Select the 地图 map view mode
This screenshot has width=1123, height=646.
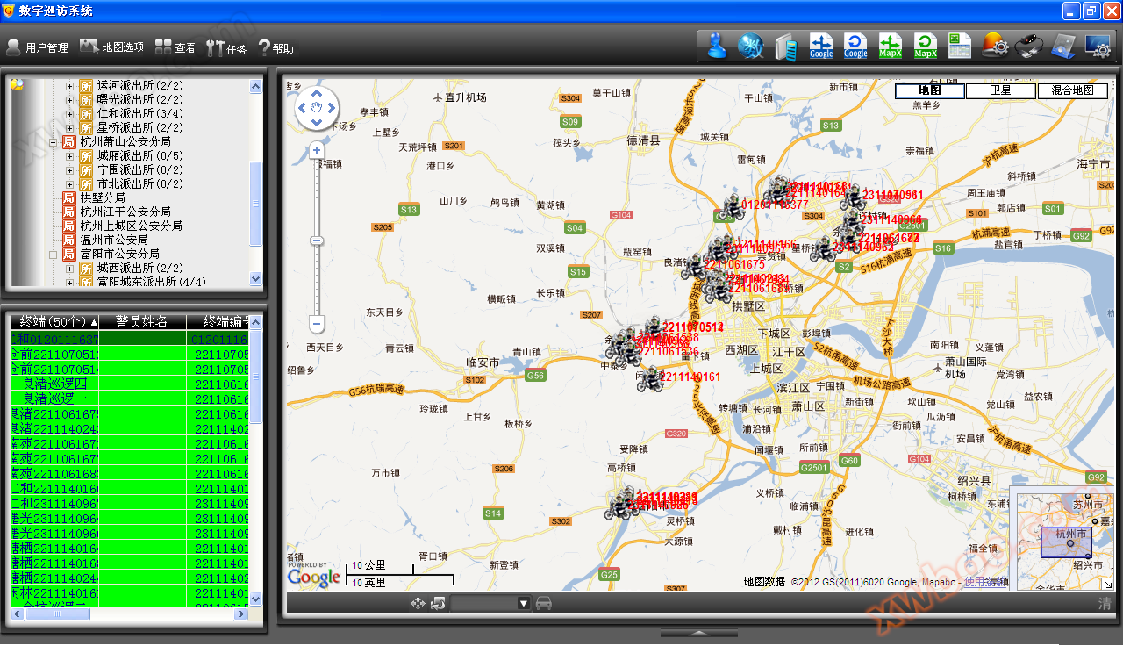(929, 90)
